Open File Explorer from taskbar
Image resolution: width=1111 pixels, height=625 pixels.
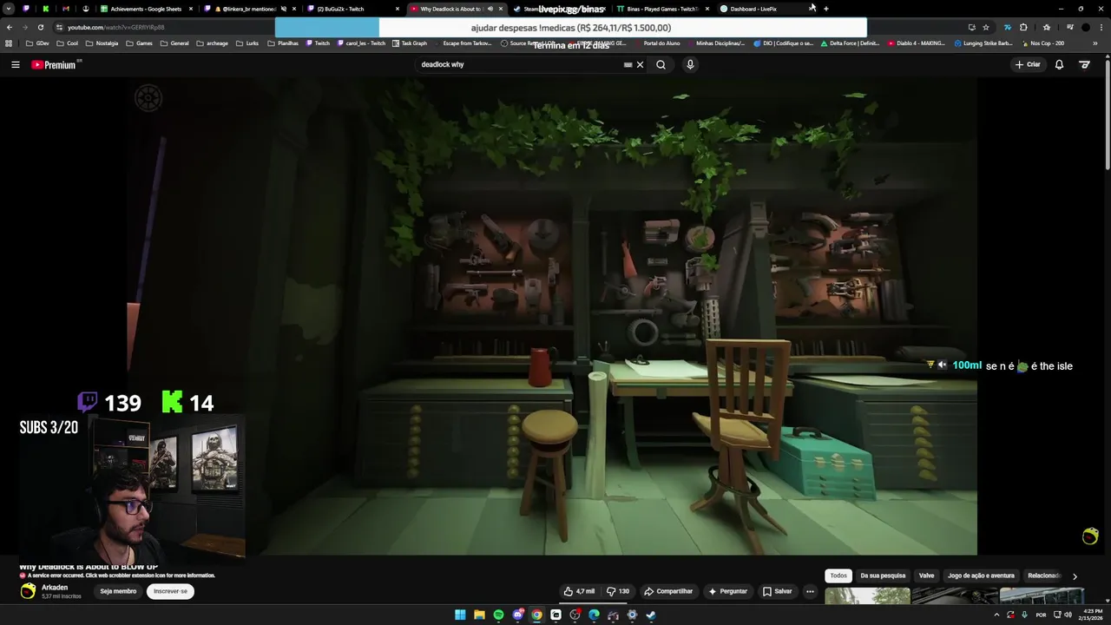[479, 615]
